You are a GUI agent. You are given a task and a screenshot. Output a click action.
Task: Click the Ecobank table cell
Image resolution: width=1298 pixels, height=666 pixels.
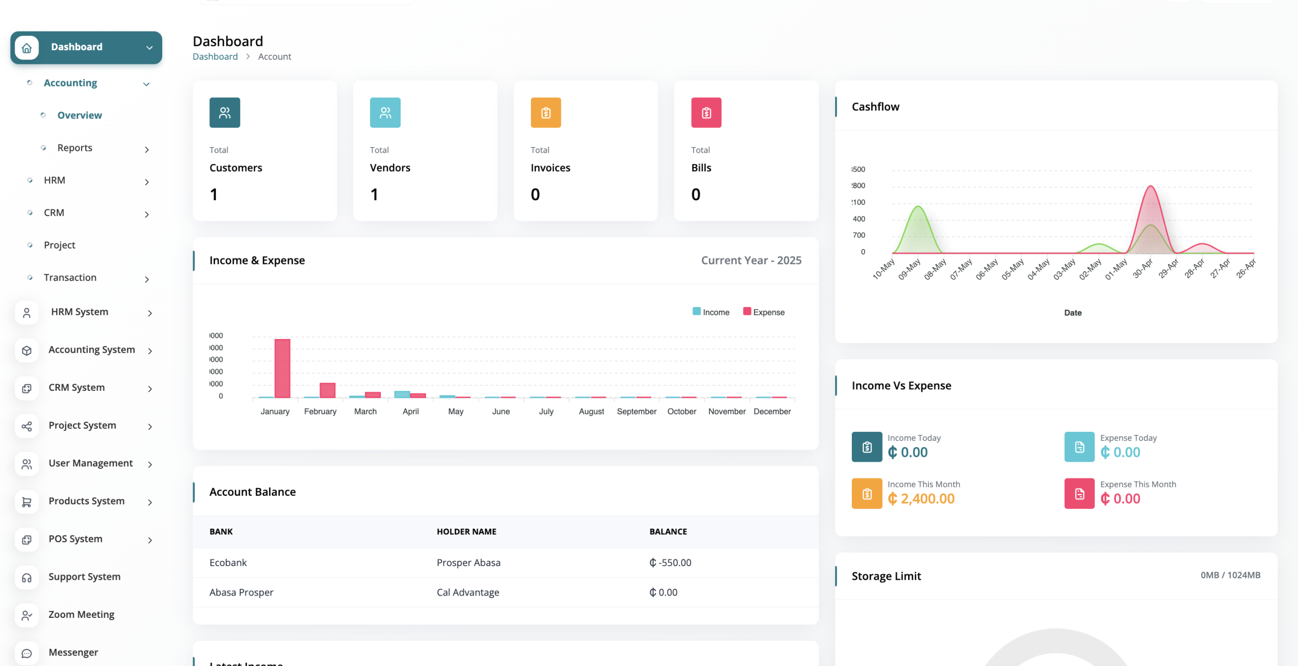coord(228,563)
